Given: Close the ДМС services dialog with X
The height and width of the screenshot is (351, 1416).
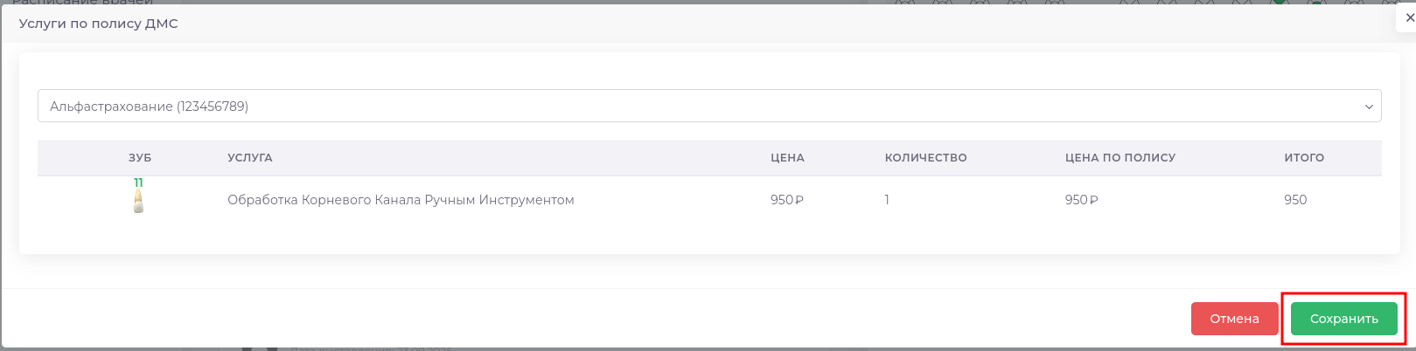Looking at the screenshot, I should [1406, 22].
